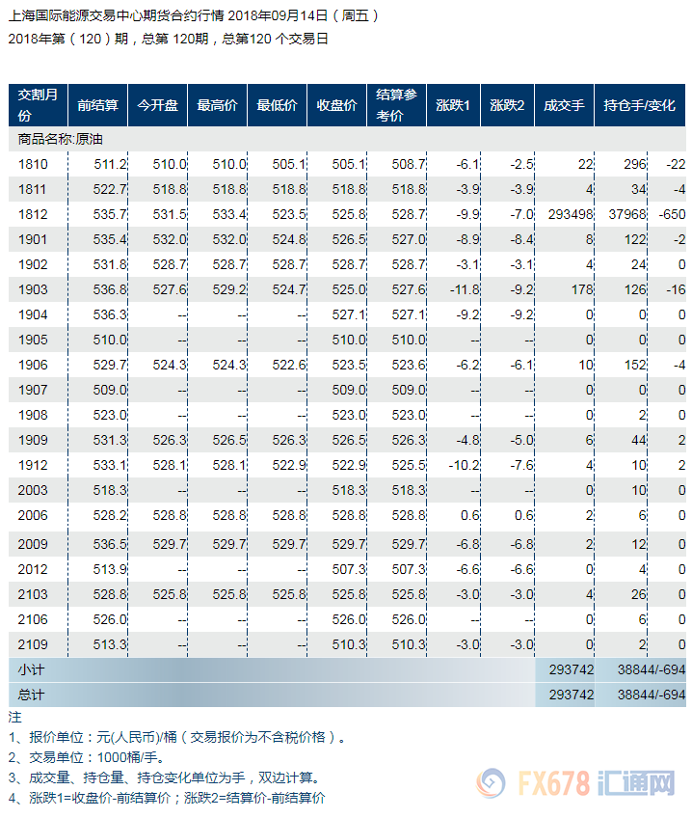Screen dimensions: 692x818
Task: Select contract month 2109 cell
Action: [34, 644]
